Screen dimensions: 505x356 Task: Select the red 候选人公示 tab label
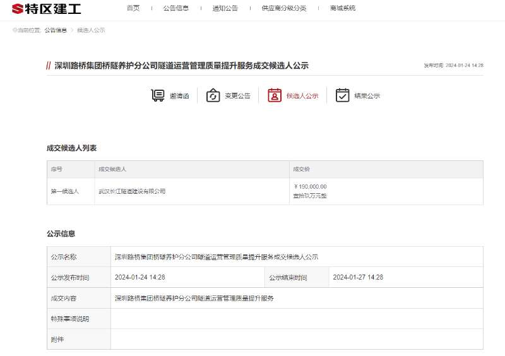pos(302,96)
